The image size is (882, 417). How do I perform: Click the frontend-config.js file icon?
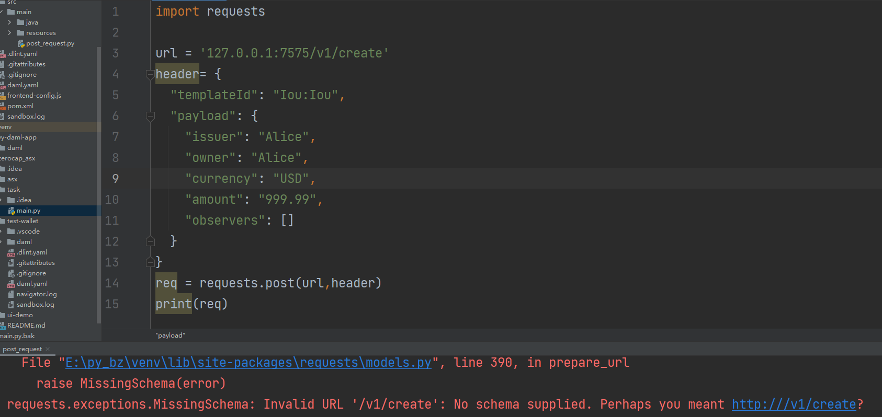coord(3,96)
